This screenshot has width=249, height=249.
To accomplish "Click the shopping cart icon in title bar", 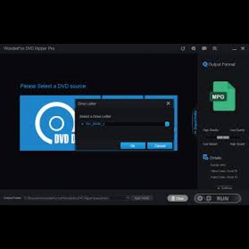I will pos(215,48).
